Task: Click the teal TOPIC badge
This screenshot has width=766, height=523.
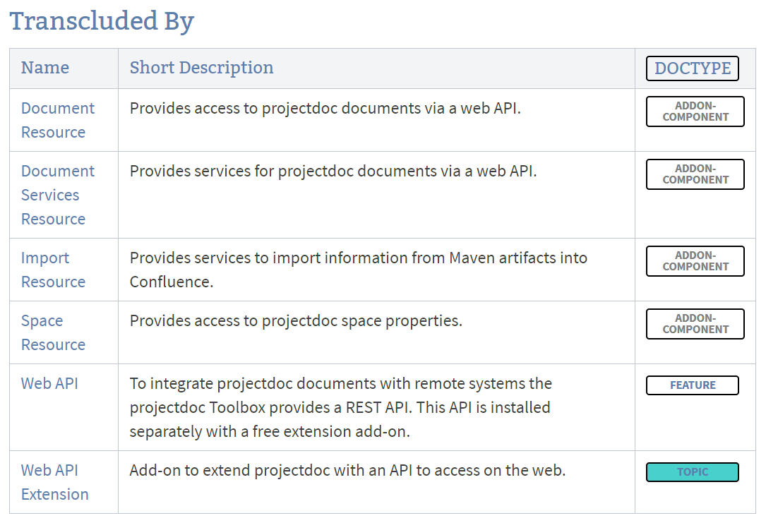Action: [693, 472]
